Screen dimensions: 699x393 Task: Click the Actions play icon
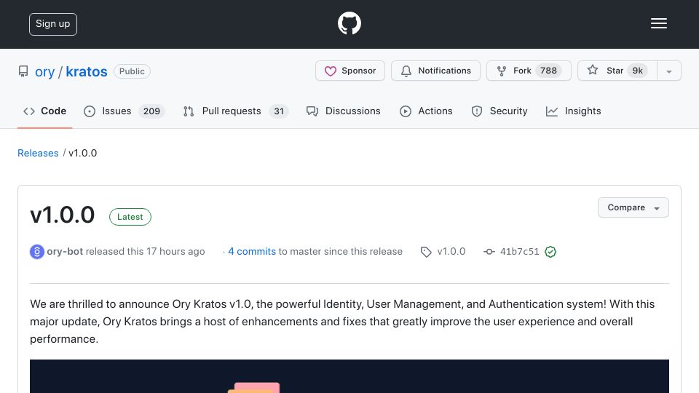click(406, 111)
